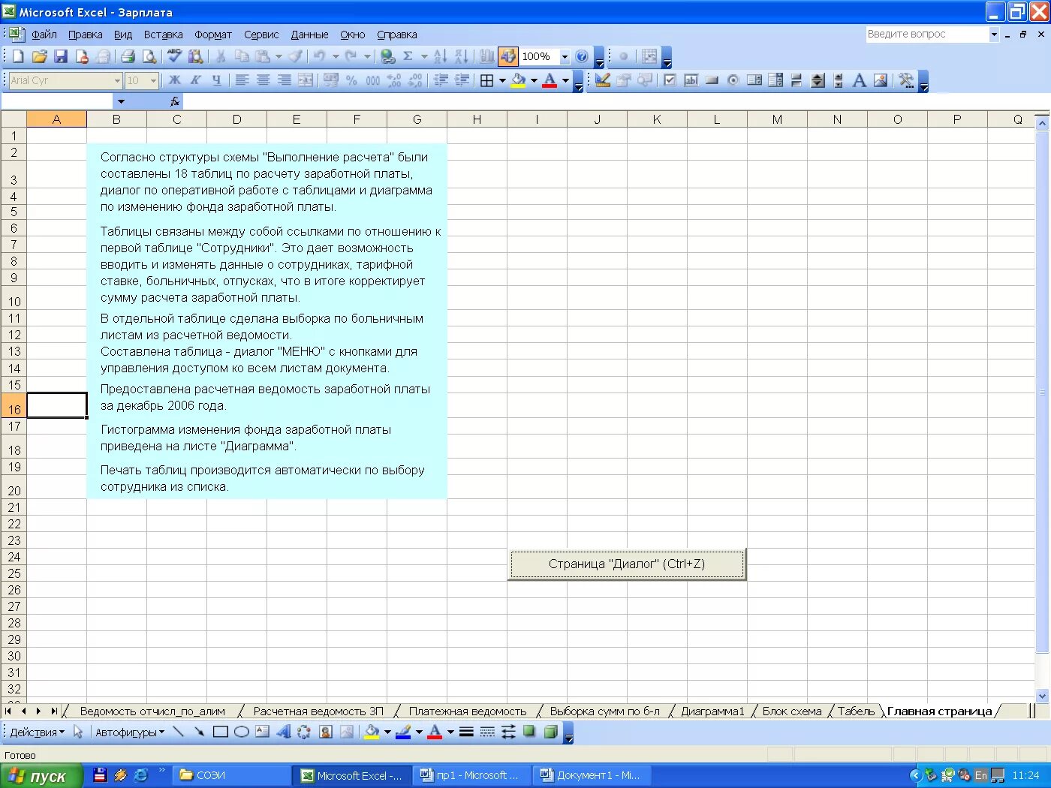The width and height of the screenshot is (1051, 788).
Task: Insert WordArt from Drawing toolbar
Action: [x=283, y=732]
